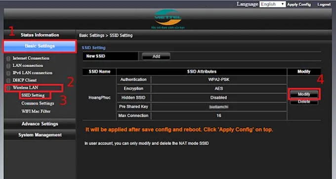Open the LAN connection page
336x179 pixels.
tap(28, 66)
